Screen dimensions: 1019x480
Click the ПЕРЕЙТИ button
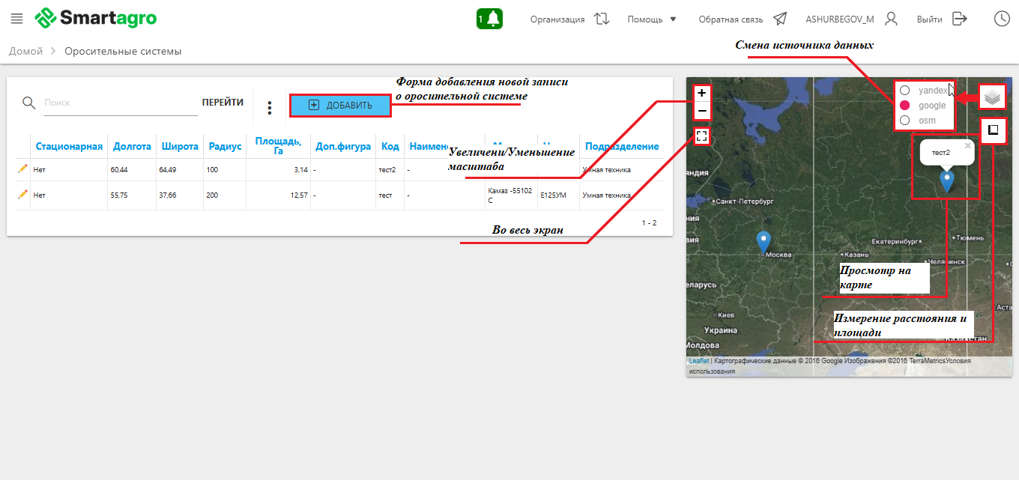click(223, 103)
